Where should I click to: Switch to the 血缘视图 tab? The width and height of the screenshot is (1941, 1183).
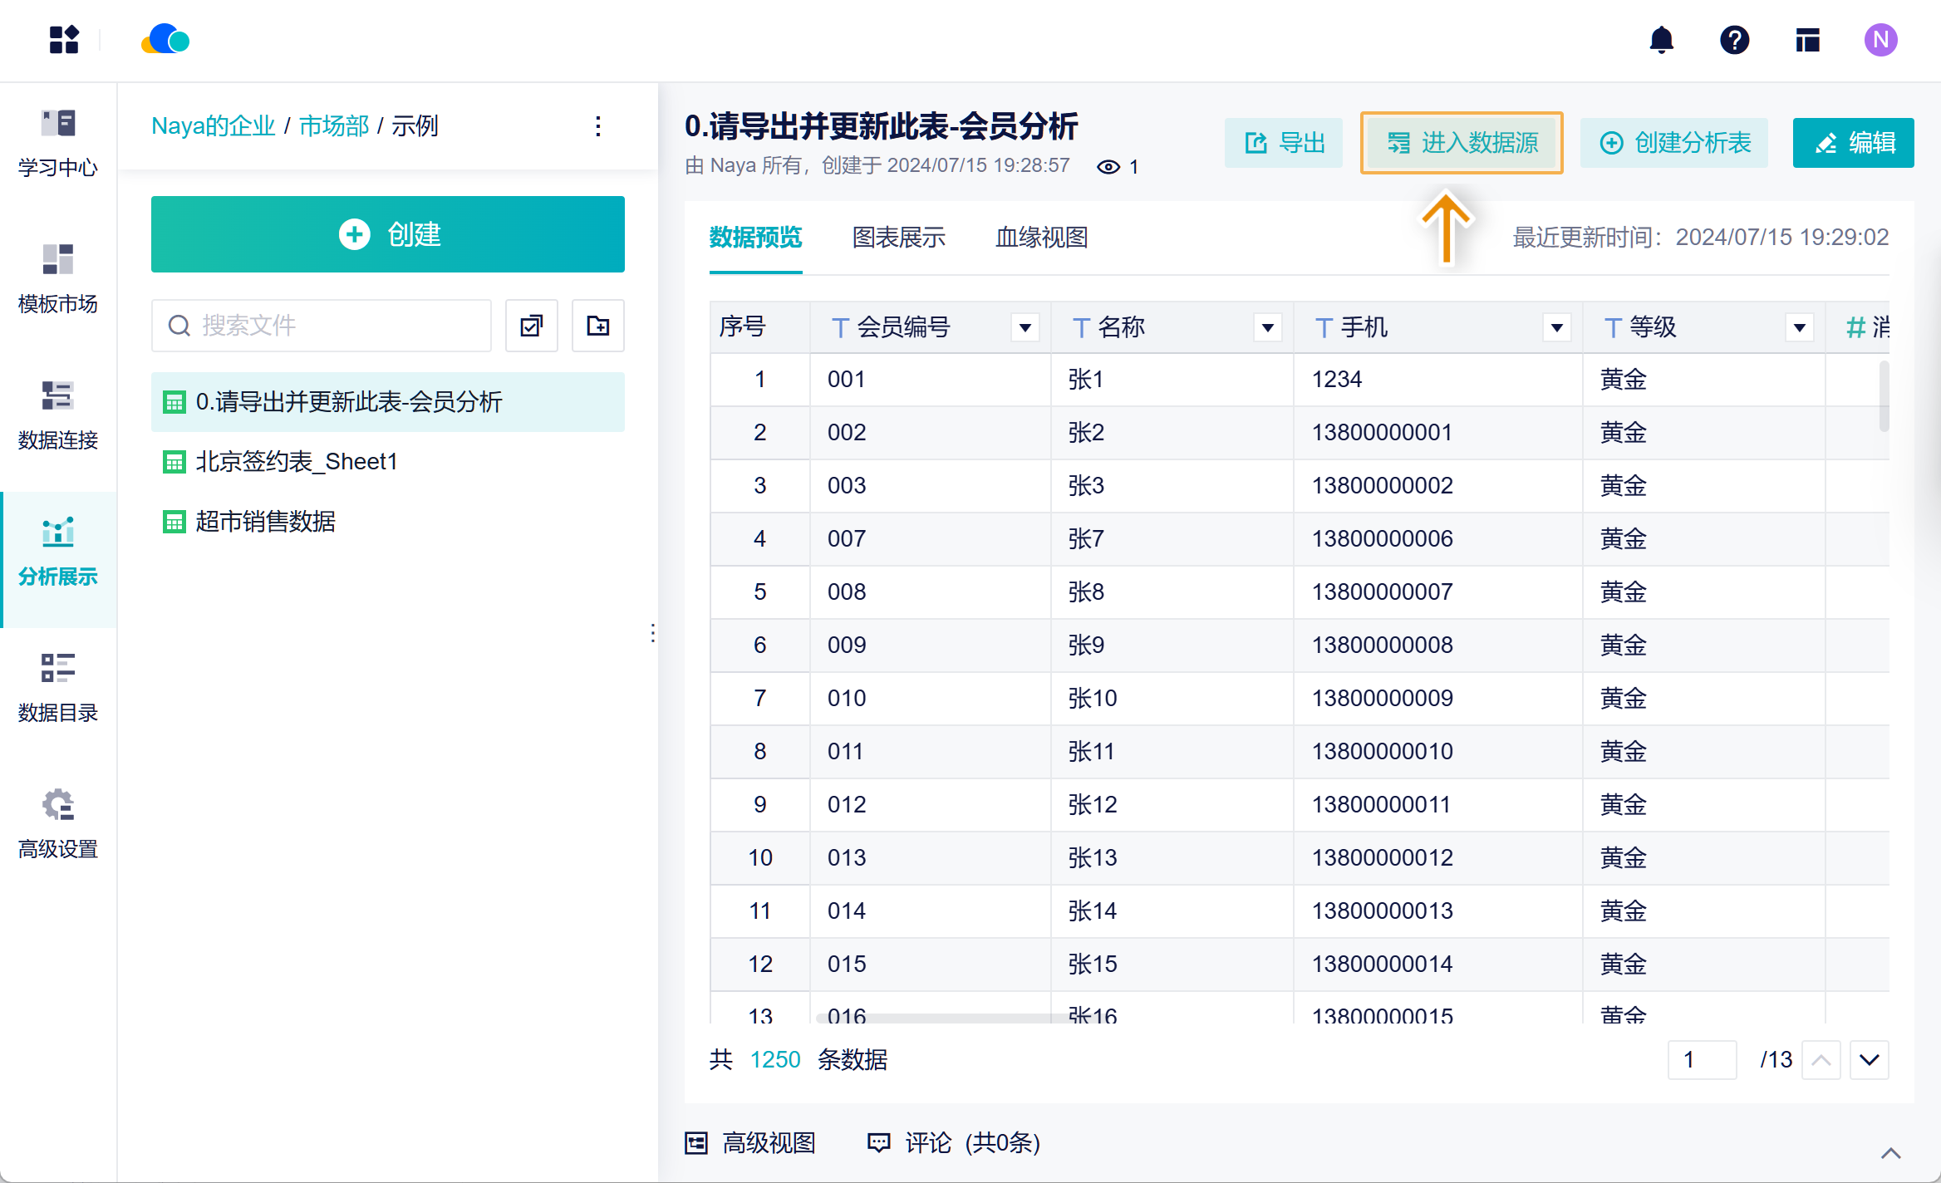pos(1041,238)
